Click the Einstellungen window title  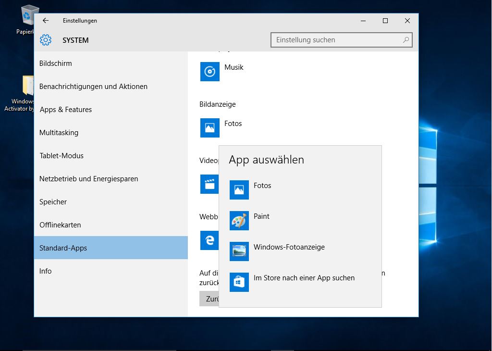tap(80, 20)
